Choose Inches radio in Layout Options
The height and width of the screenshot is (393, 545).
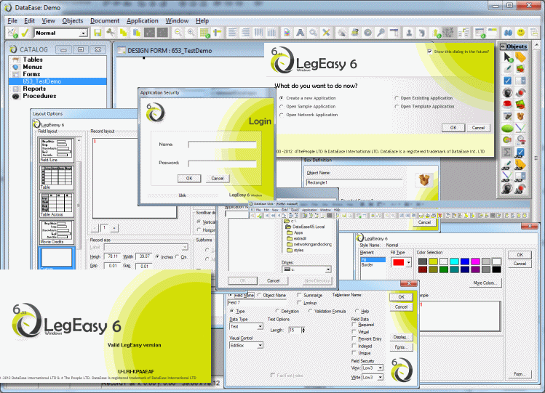(x=157, y=256)
